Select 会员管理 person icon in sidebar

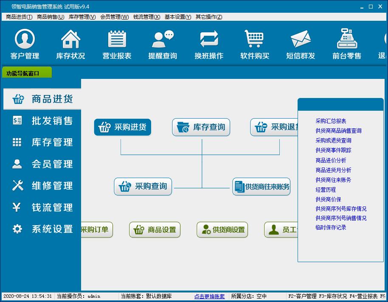point(17,164)
